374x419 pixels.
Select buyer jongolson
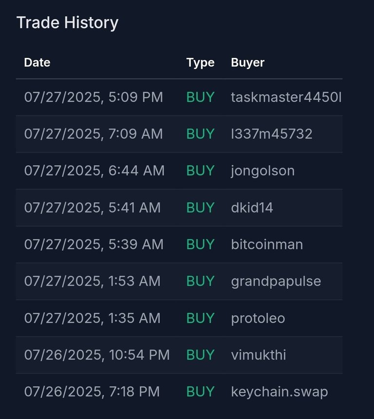(263, 171)
